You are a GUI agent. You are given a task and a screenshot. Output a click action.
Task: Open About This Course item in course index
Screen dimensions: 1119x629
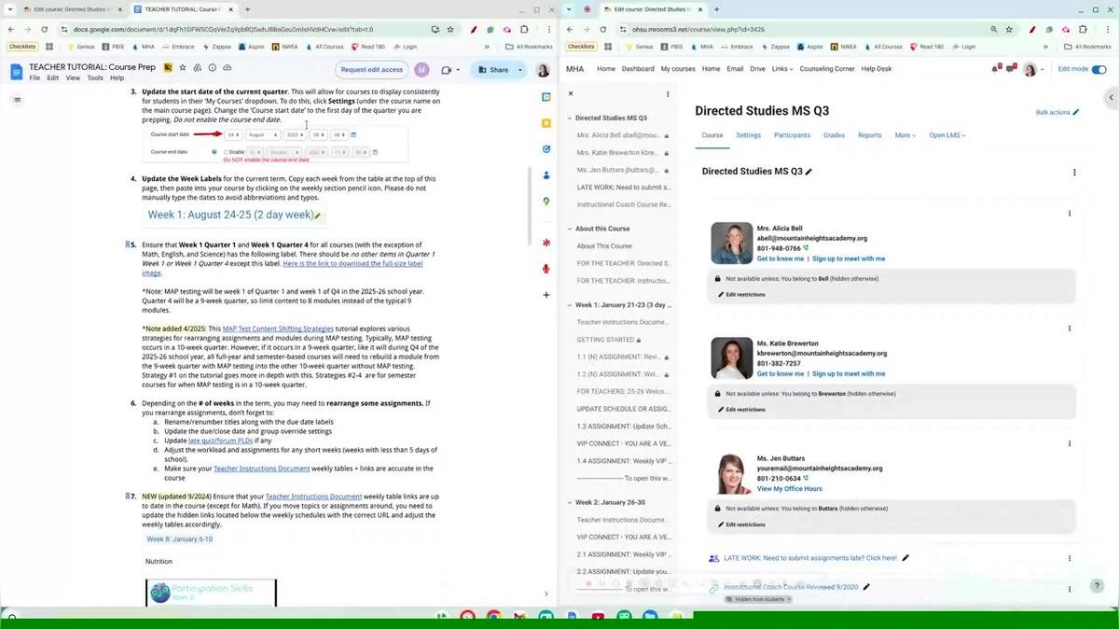pyautogui.click(x=604, y=246)
